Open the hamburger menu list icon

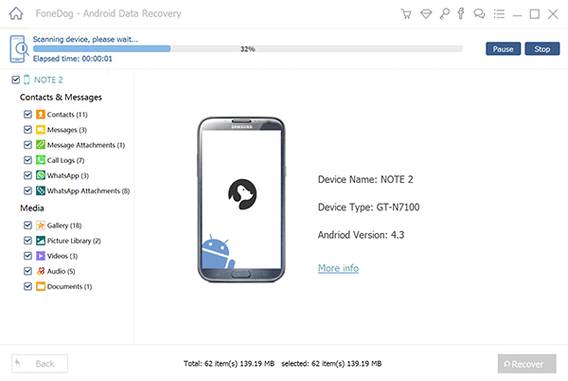click(x=499, y=14)
